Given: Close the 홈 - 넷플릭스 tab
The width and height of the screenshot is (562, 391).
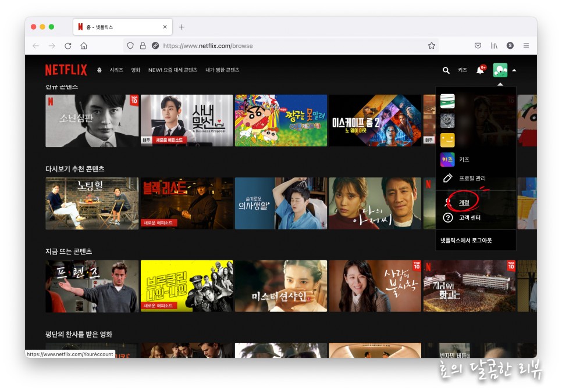Looking at the screenshot, I should coord(165,27).
